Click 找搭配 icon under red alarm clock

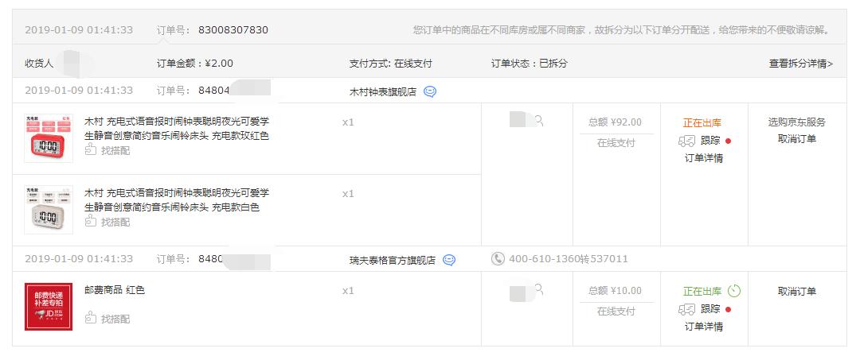click(91, 150)
